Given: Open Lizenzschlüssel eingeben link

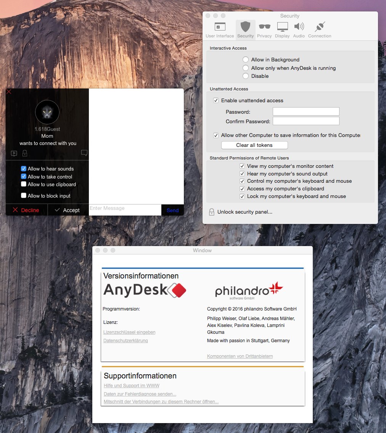Looking at the screenshot, I should [x=129, y=332].
